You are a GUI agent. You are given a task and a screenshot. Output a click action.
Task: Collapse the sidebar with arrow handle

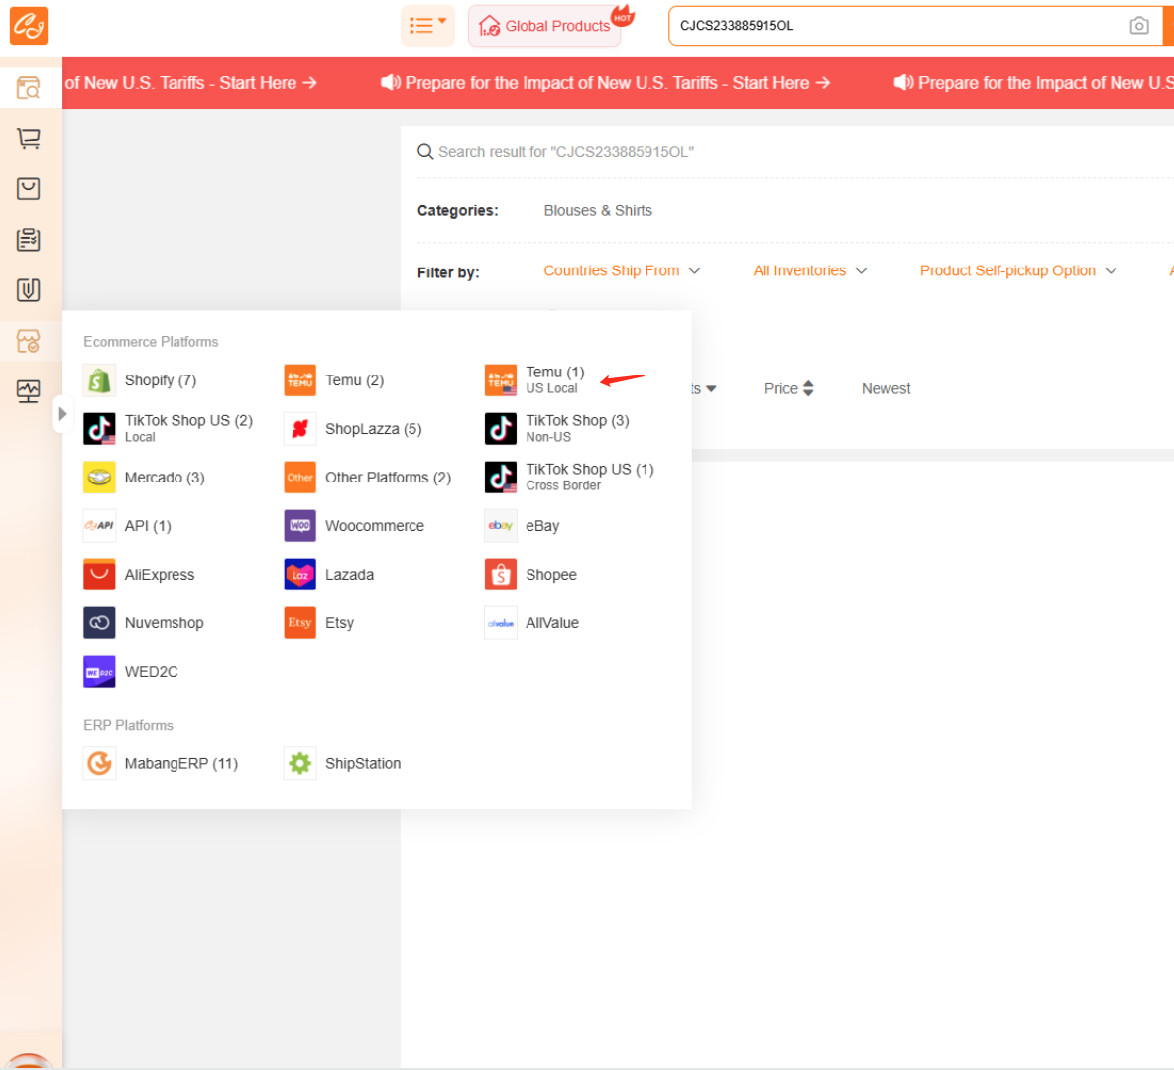point(61,414)
